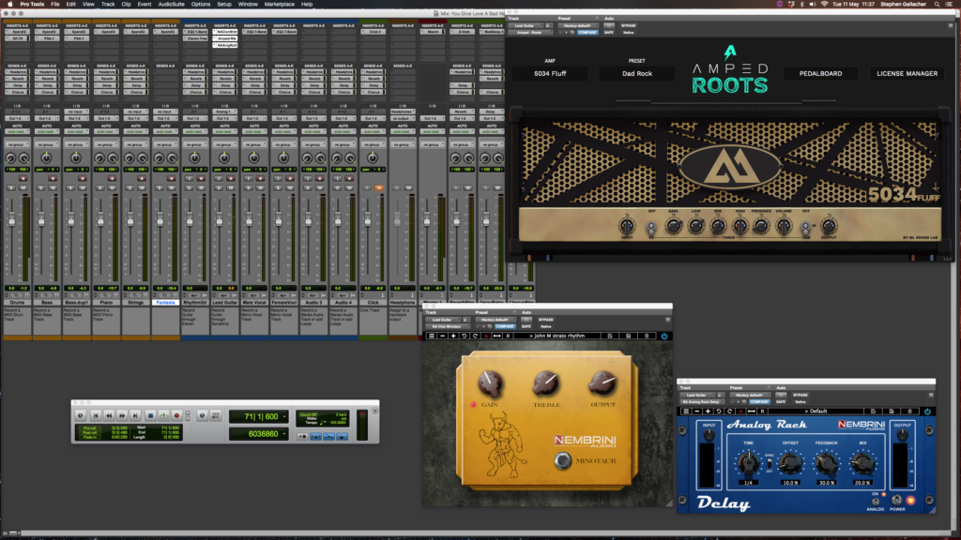Click the Amped Roots amp INPUT knob
This screenshot has height=540, width=961.
click(627, 226)
